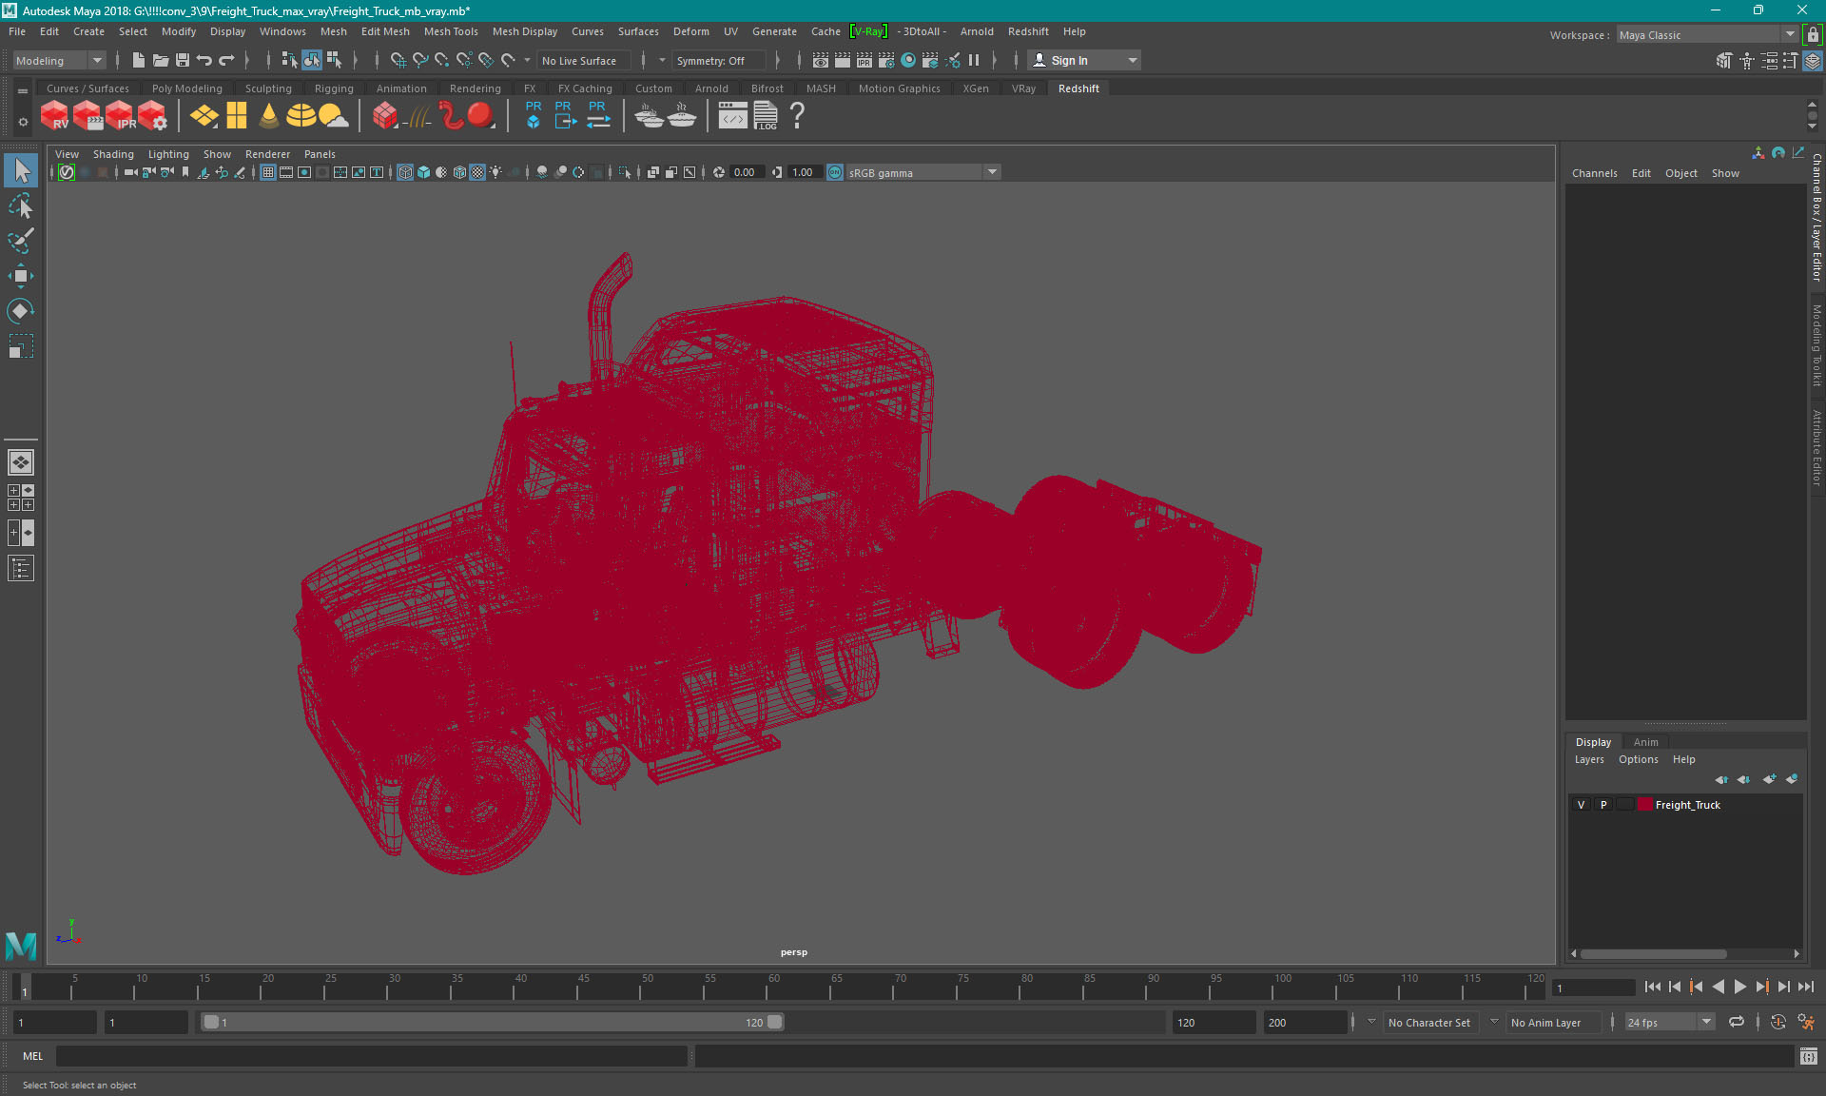This screenshot has height=1096, width=1826.
Task: Go to the start of playback range
Action: click(1653, 987)
